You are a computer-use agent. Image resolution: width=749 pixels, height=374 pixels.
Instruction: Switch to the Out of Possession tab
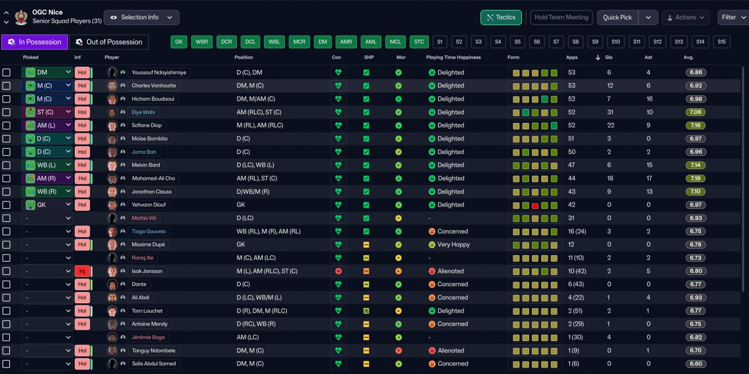point(109,42)
